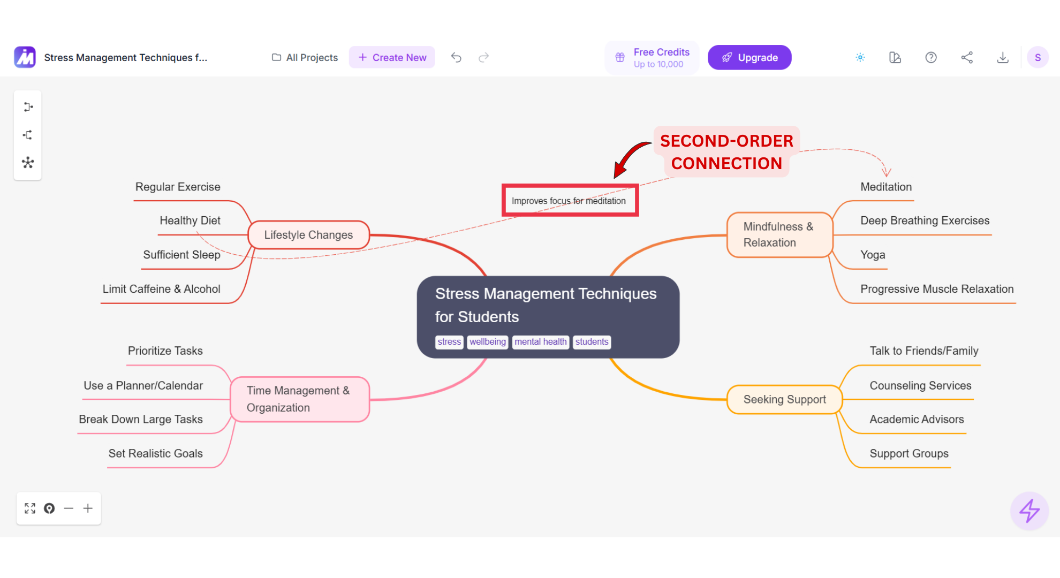Open the color style palette icon
Screen dimensions: 1060x578
pyautogui.click(x=895, y=57)
